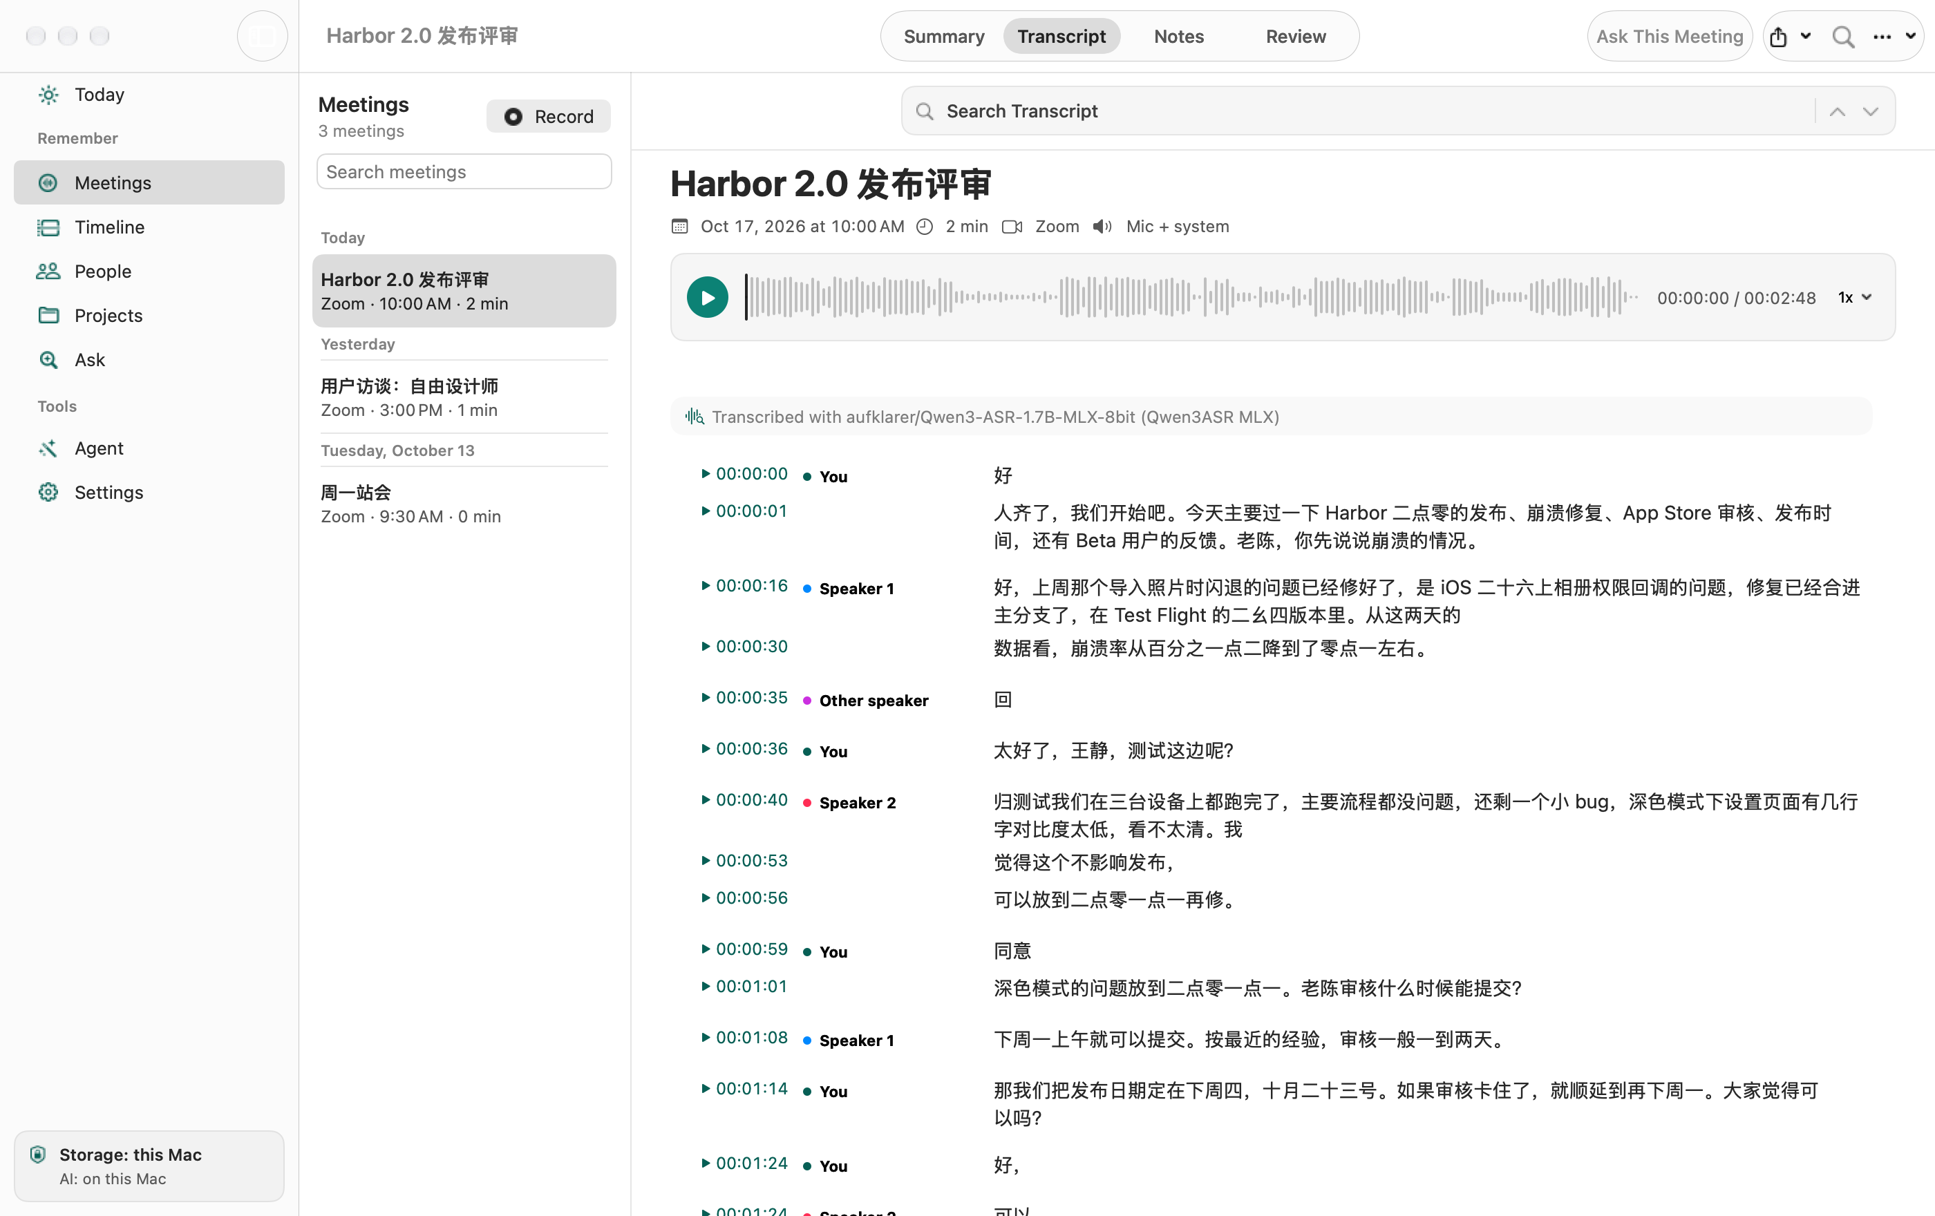Play from timestamp 00:01:14
This screenshot has width=1935, height=1216.
coord(744,1088)
